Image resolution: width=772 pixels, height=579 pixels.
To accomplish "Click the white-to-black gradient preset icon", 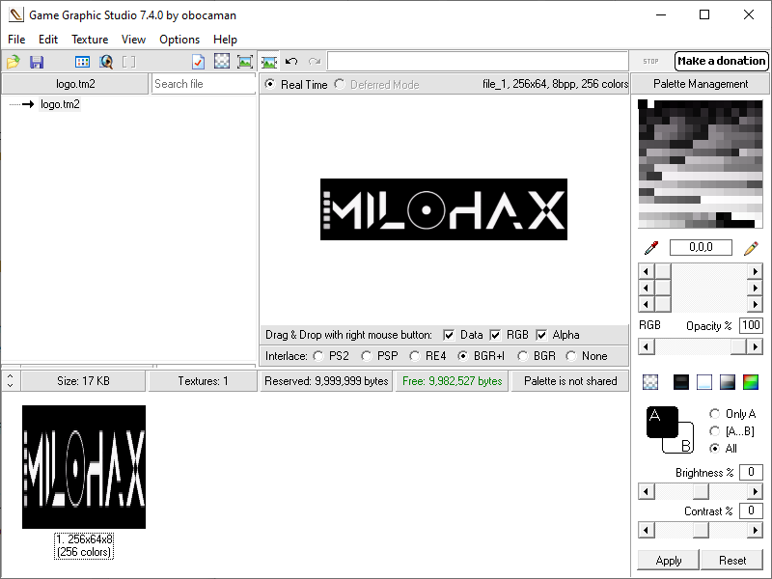I will [728, 382].
